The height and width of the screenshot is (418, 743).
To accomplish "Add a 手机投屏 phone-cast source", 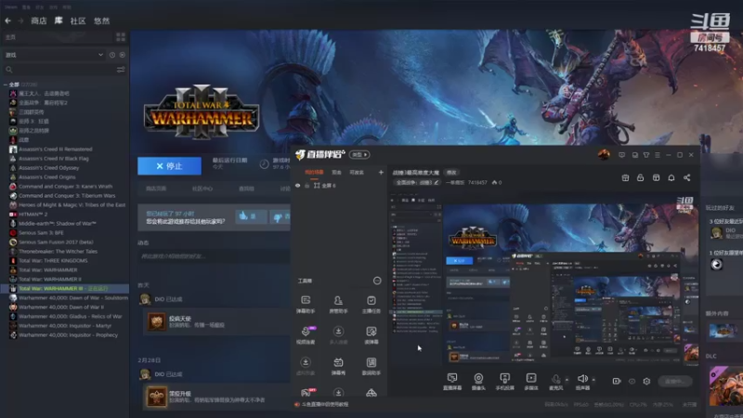I will tap(504, 381).
